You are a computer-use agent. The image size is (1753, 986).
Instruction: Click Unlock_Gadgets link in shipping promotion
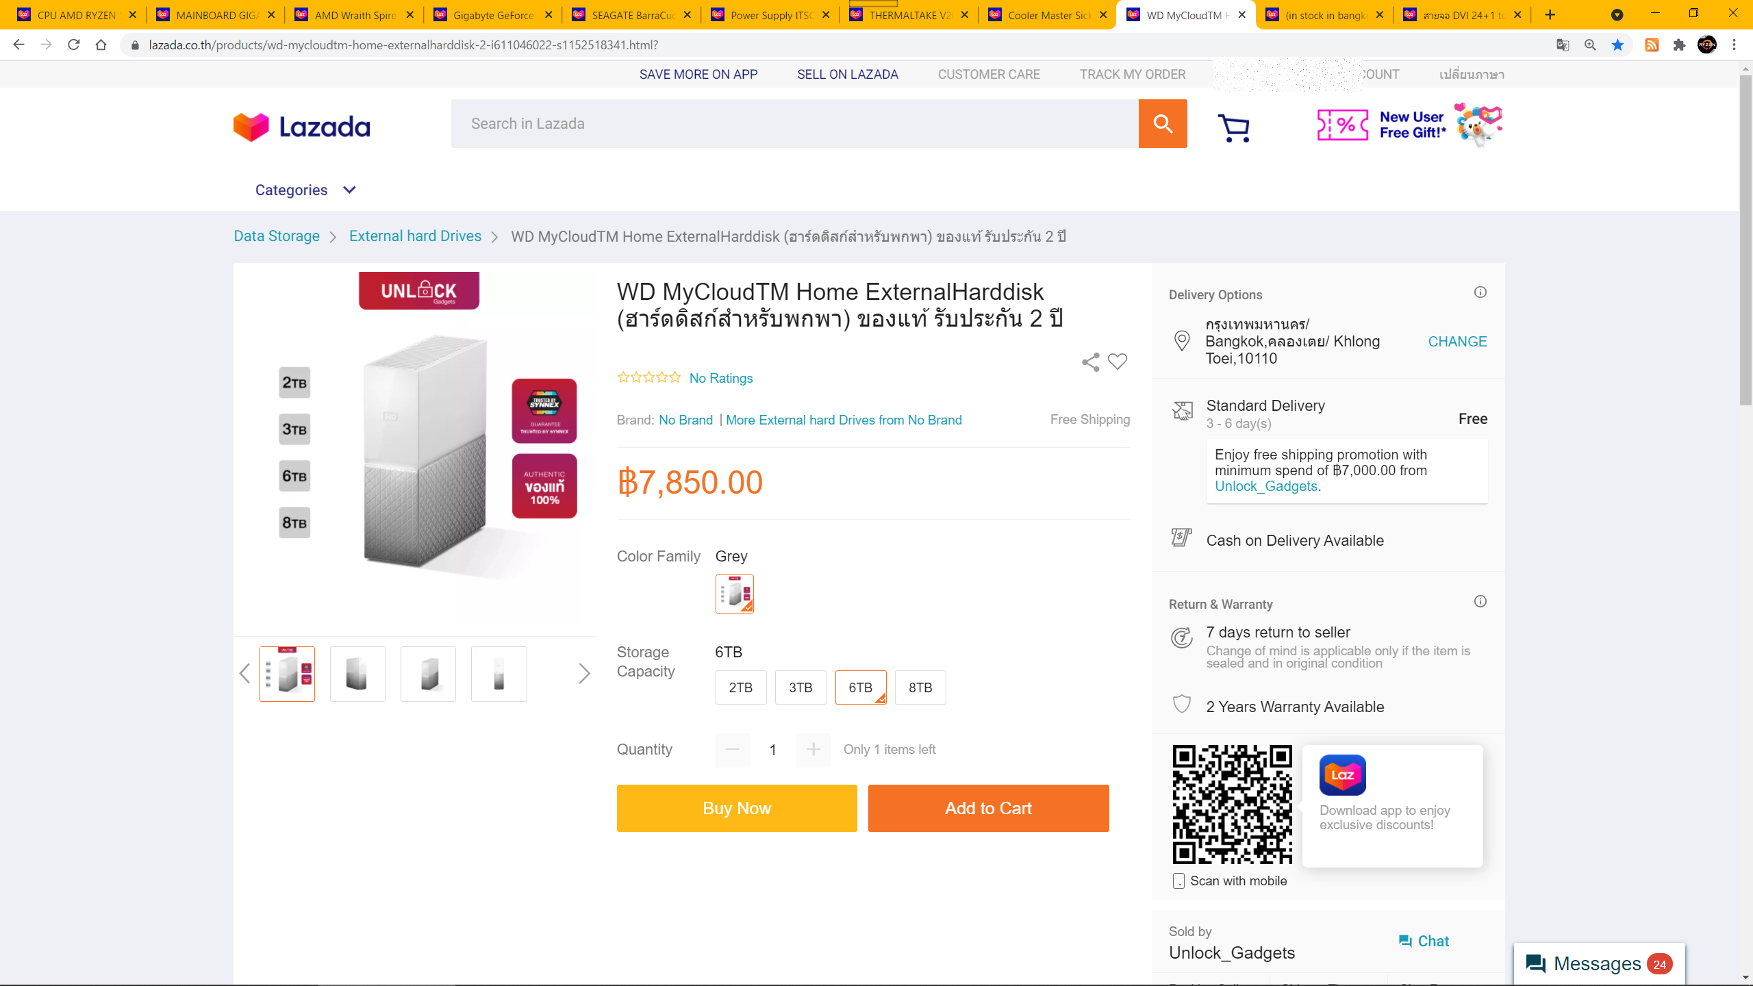tap(1265, 486)
